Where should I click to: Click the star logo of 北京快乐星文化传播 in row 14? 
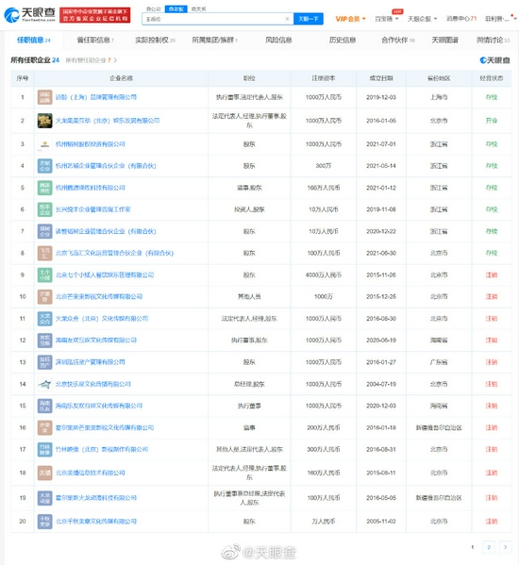tap(44, 384)
